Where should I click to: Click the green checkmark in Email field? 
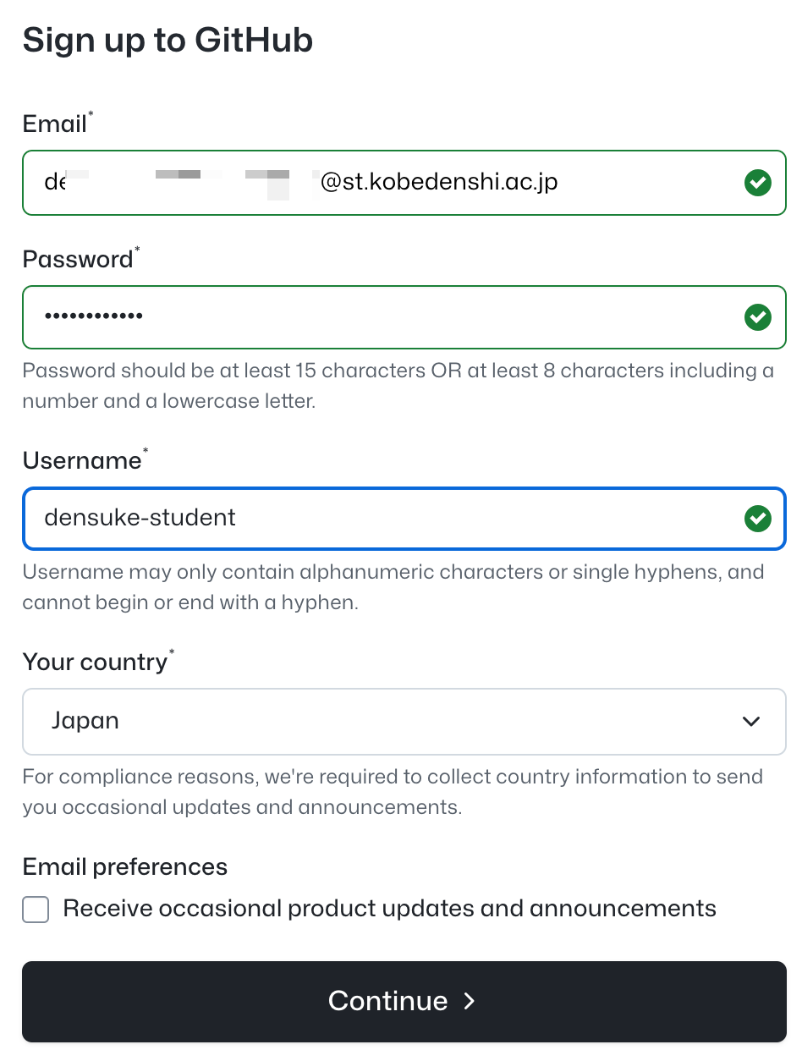pos(757,182)
